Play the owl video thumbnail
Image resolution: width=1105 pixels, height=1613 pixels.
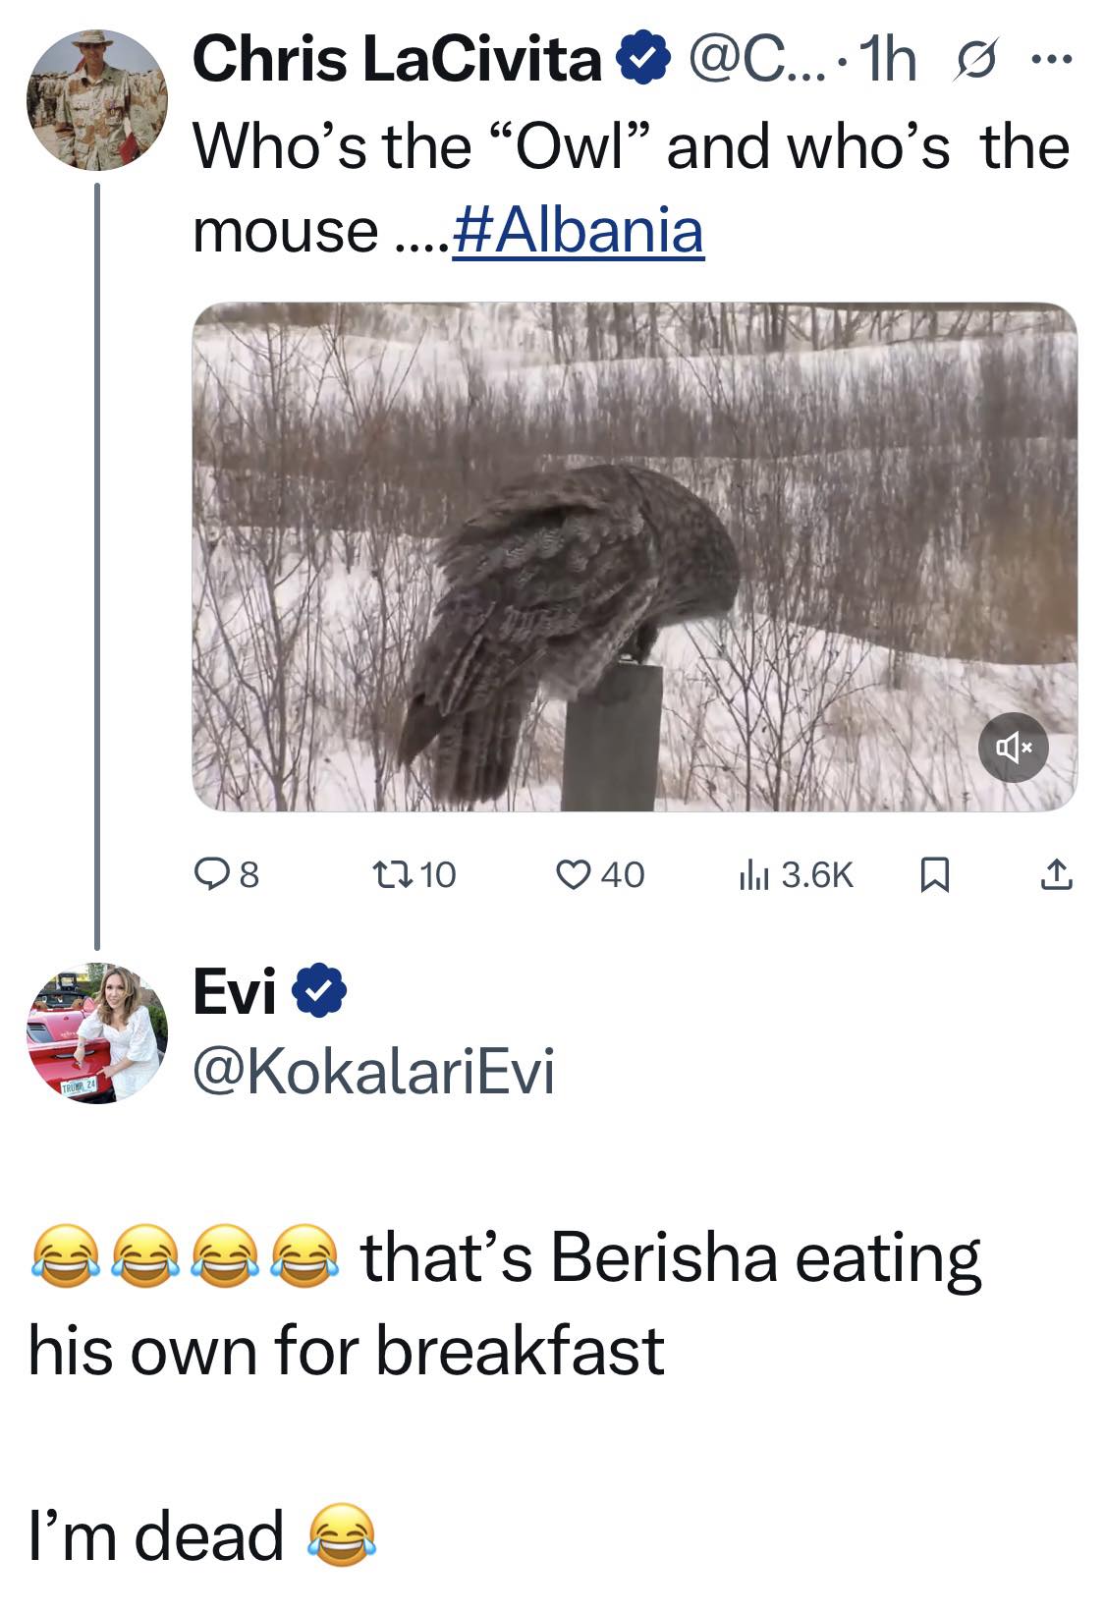click(634, 556)
